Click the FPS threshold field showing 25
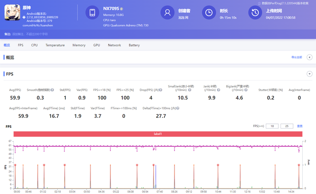Image resolution: width=316 pixels, height=194 pixels. pos(287,126)
